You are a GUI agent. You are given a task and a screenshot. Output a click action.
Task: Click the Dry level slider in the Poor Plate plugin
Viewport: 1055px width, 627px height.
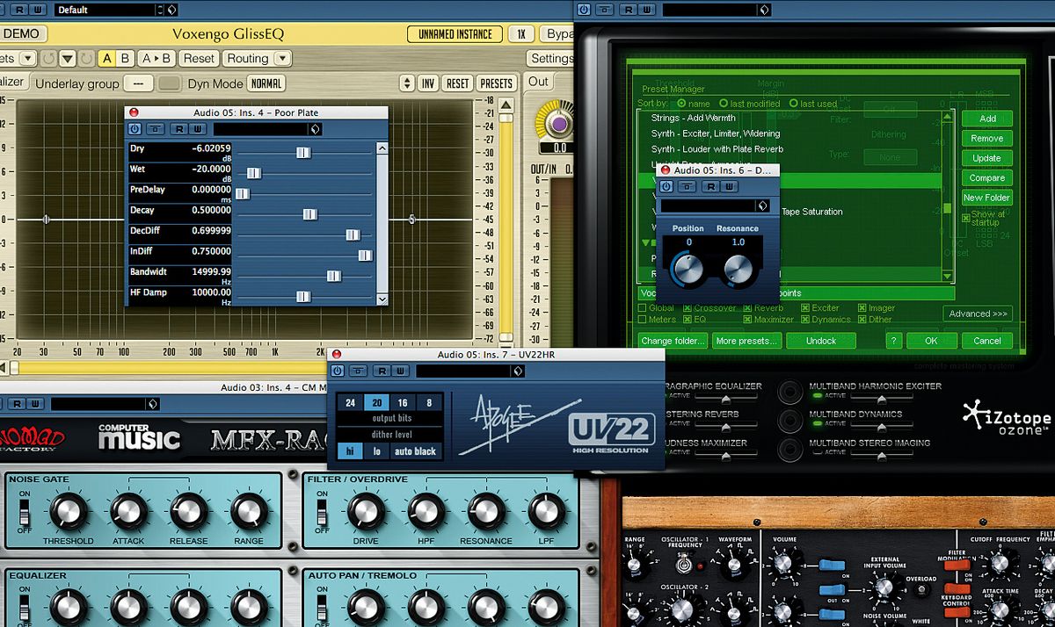click(303, 152)
